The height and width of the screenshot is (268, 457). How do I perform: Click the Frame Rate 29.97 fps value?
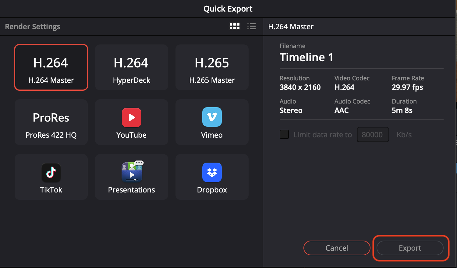point(407,87)
